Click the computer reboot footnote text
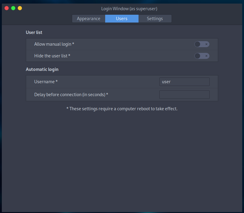The height and width of the screenshot is (213, 244). [122, 109]
